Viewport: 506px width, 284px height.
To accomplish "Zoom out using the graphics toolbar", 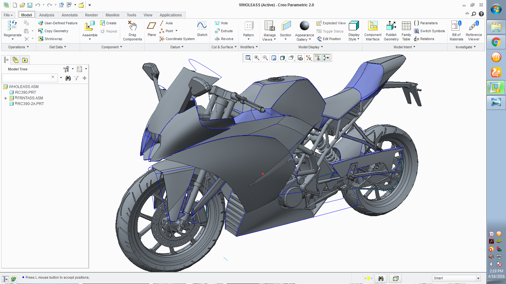I will [265, 58].
